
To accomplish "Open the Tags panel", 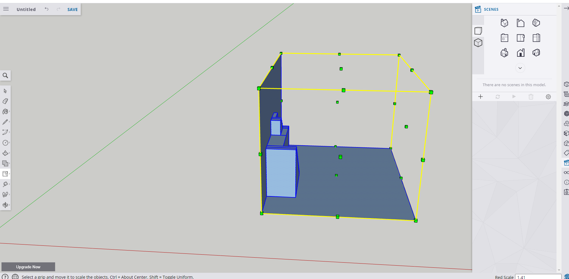I will pyautogui.click(x=566, y=153).
